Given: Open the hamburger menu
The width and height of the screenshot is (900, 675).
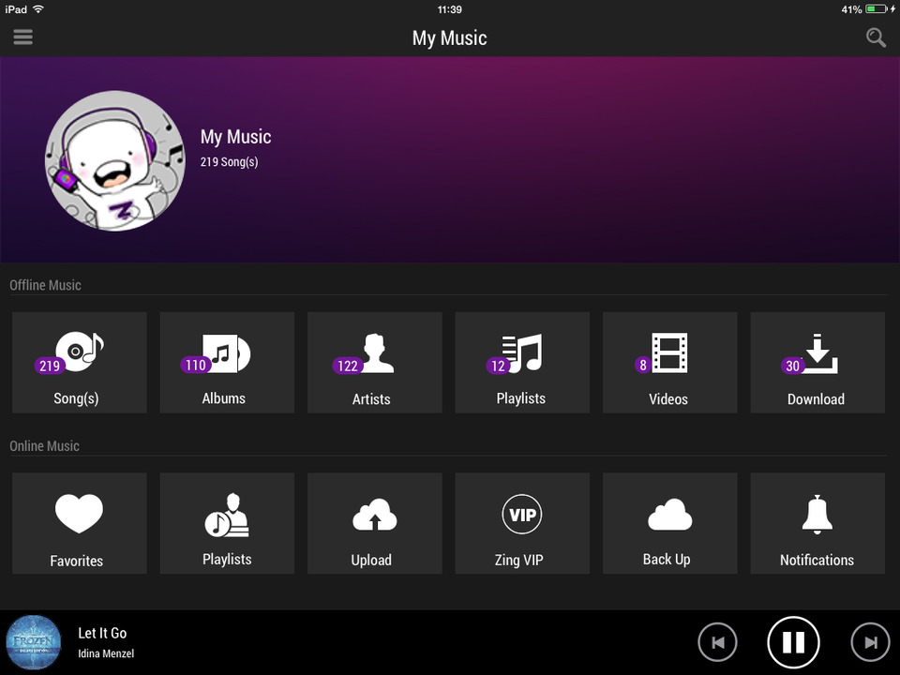Looking at the screenshot, I should click(x=22, y=37).
